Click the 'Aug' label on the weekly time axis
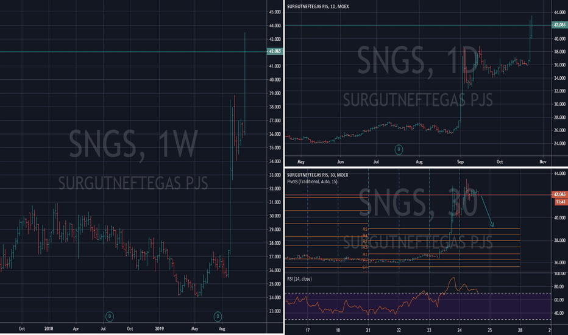Screen dimensions: 568x335 pyautogui.click(x=222, y=329)
